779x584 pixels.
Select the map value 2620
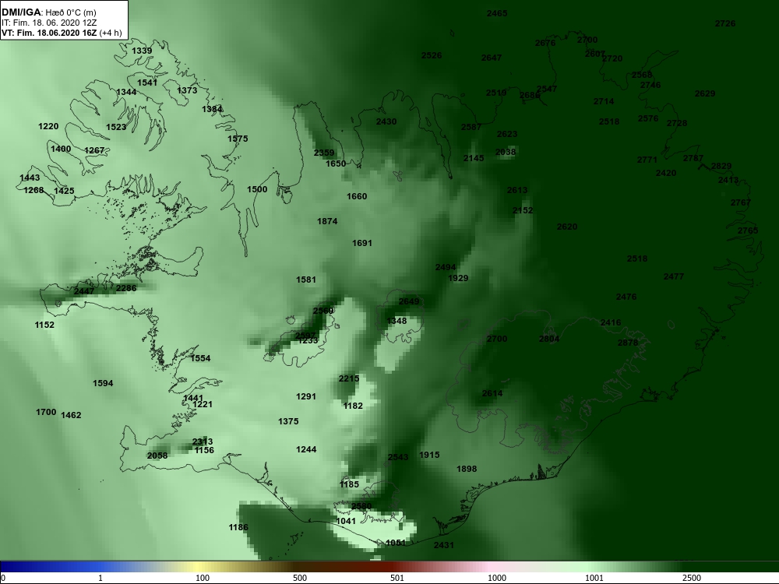(567, 227)
